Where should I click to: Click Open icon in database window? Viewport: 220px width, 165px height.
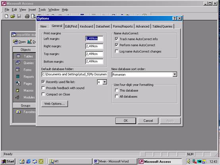15,42
